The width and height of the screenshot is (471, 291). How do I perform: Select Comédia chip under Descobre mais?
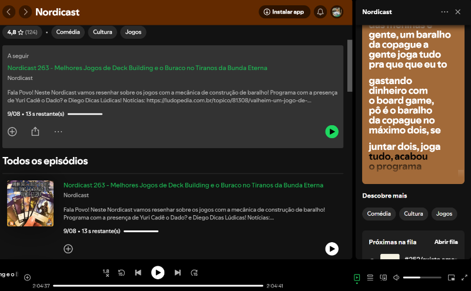(x=379, y=214)
